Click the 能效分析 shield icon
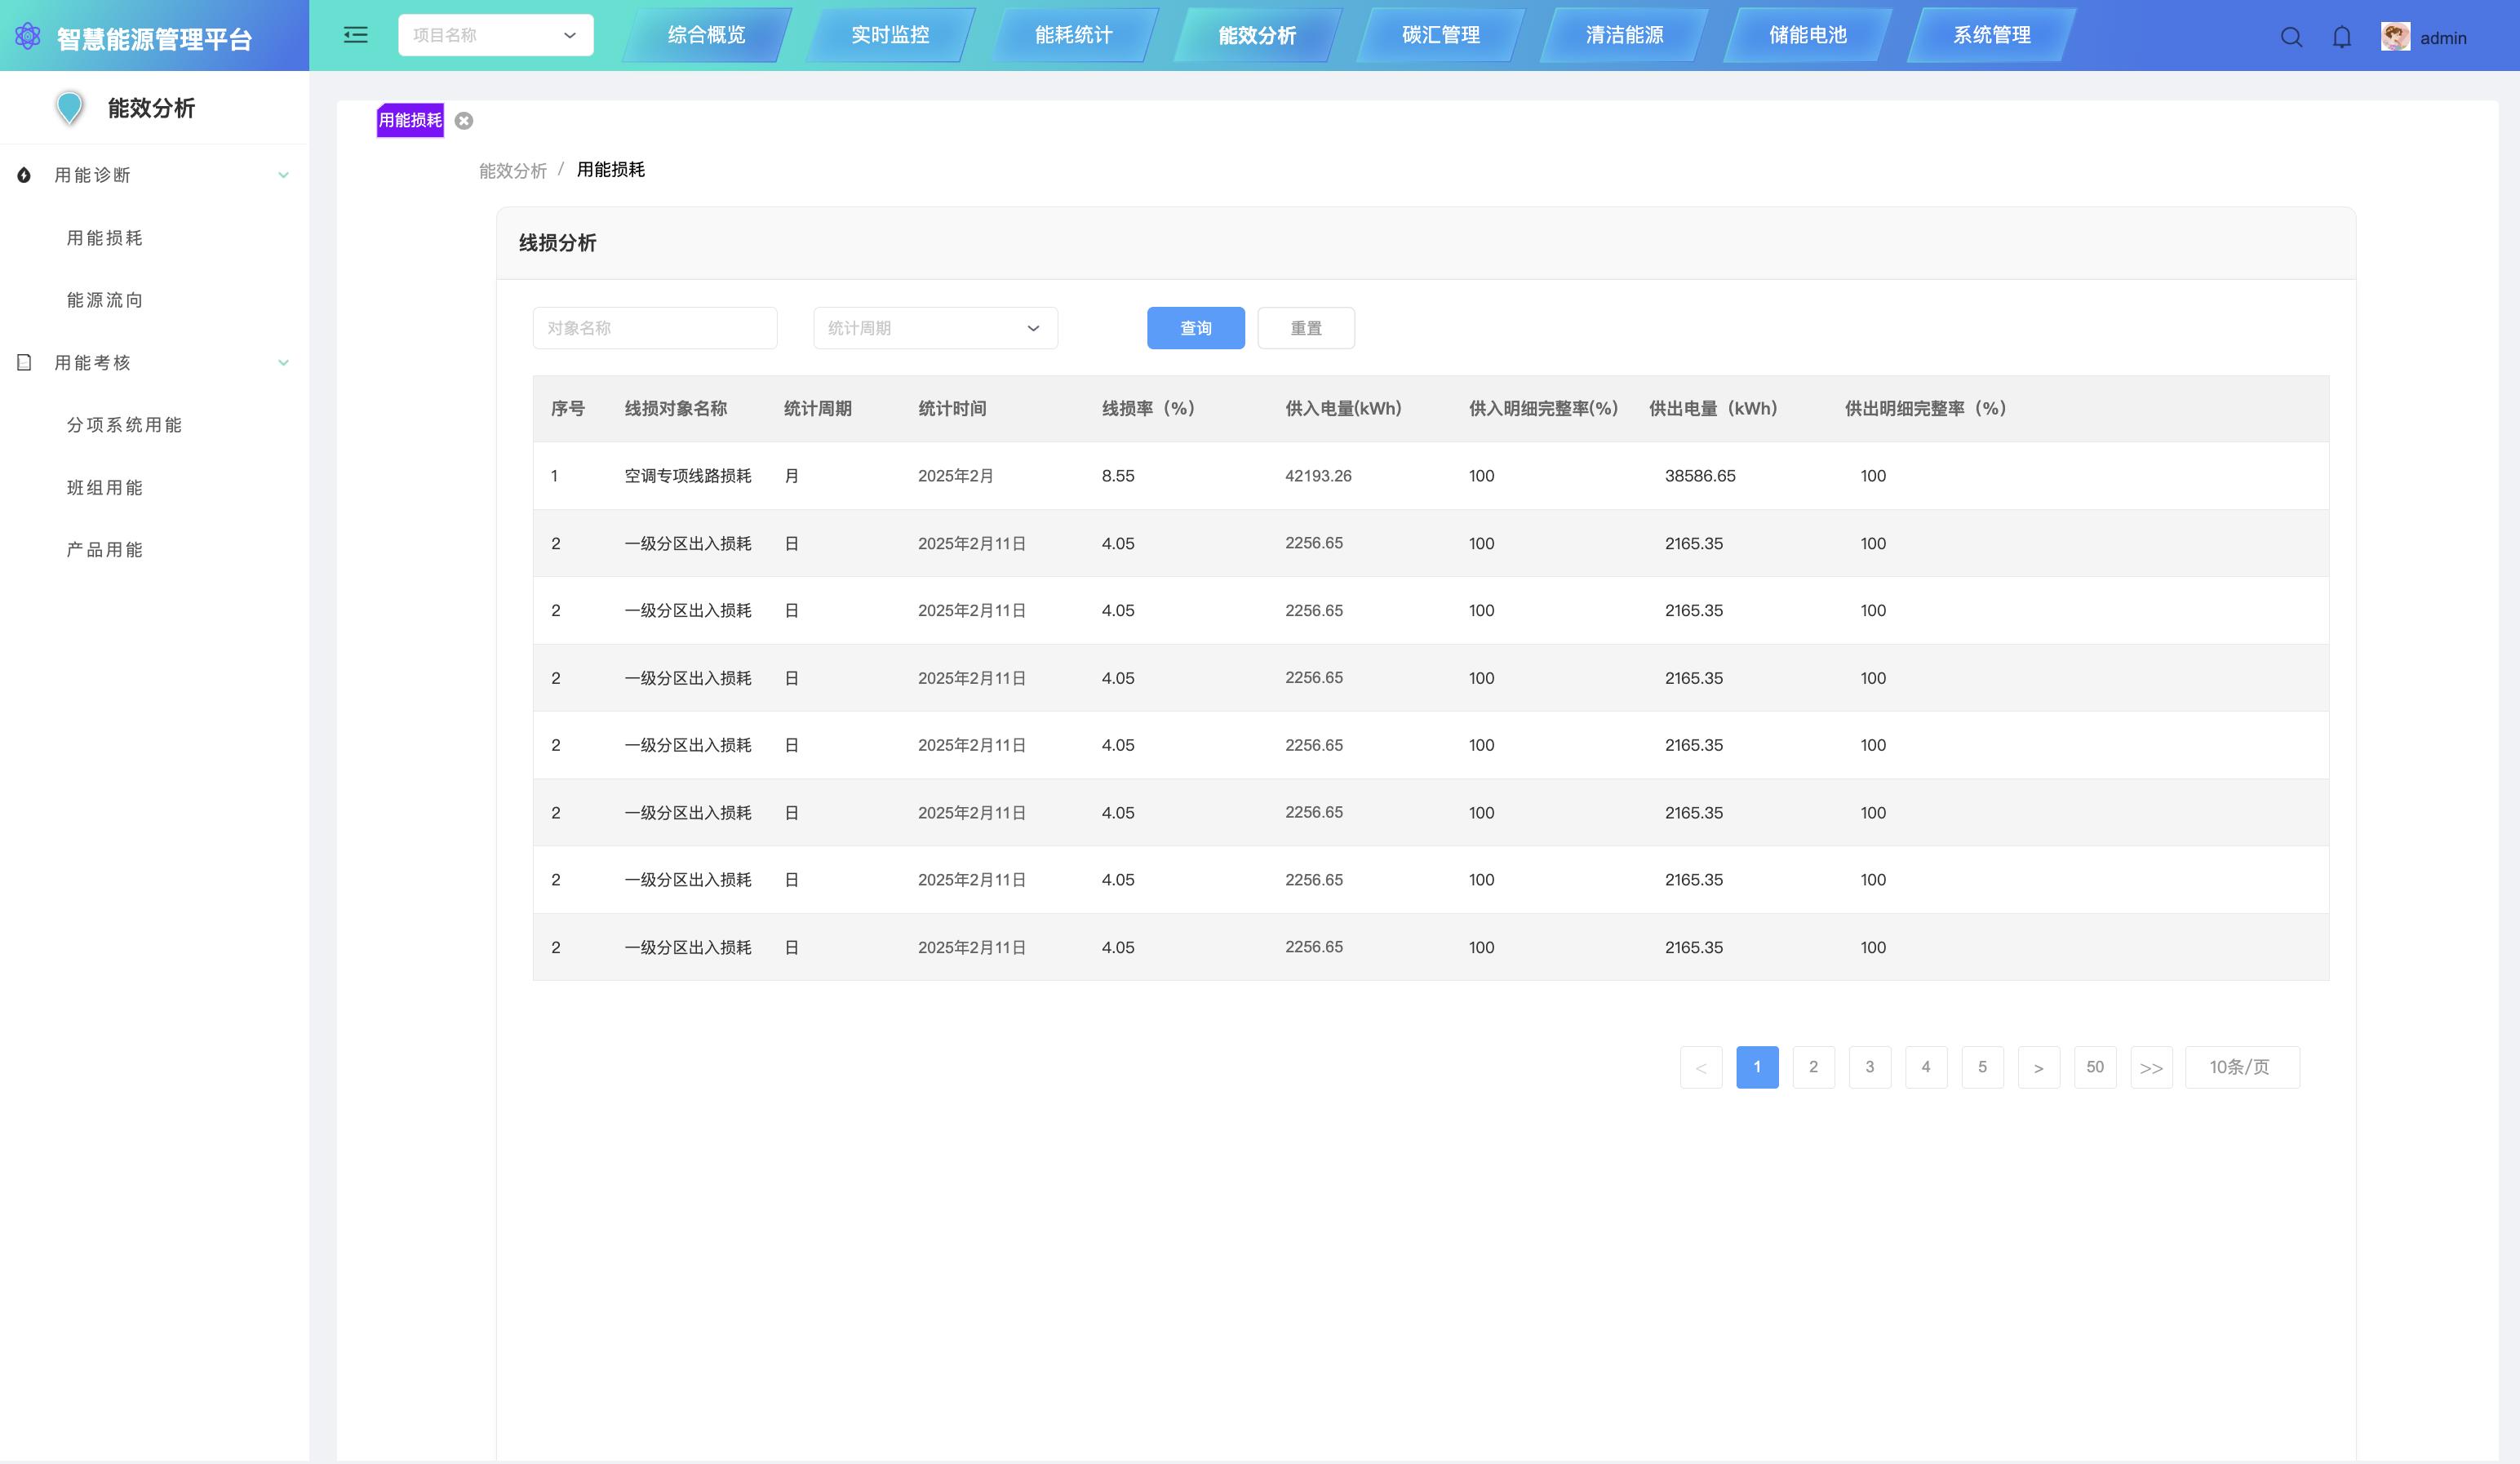2520x1464 pixels. (x=70, y=107)
